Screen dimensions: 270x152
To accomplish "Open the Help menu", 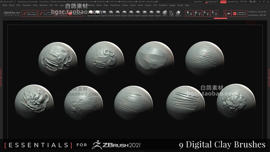I will coord(187,5).
